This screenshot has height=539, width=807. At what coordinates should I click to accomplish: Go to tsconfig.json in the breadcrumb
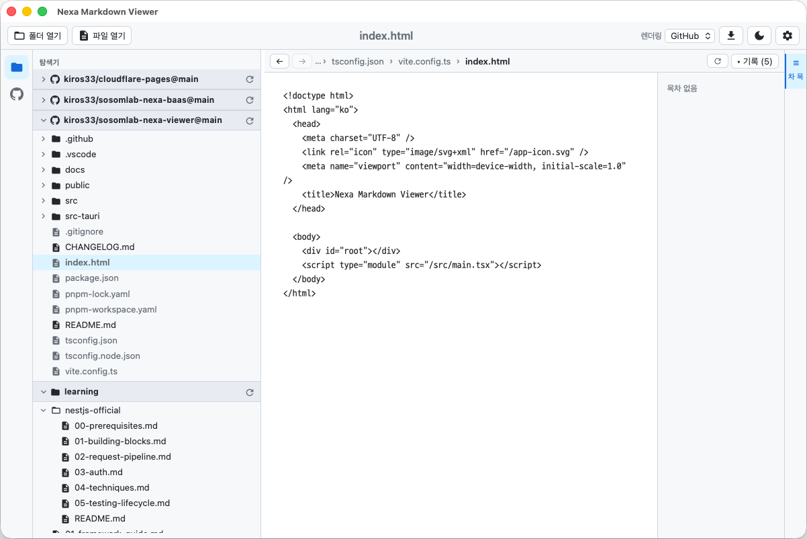(358, 61)
